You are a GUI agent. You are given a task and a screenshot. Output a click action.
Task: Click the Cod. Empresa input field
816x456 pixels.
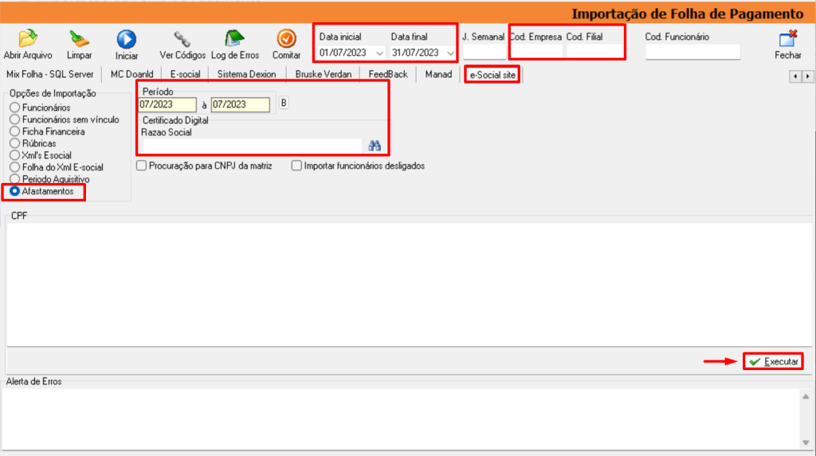(536, 52)
